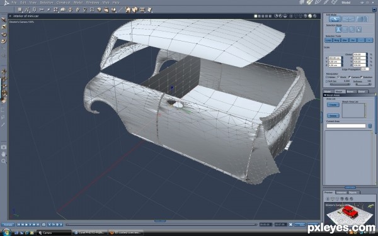Select the third Edit Mode button
The width and height of the screenshot is (378, 236).
click(x=362, y=19)
